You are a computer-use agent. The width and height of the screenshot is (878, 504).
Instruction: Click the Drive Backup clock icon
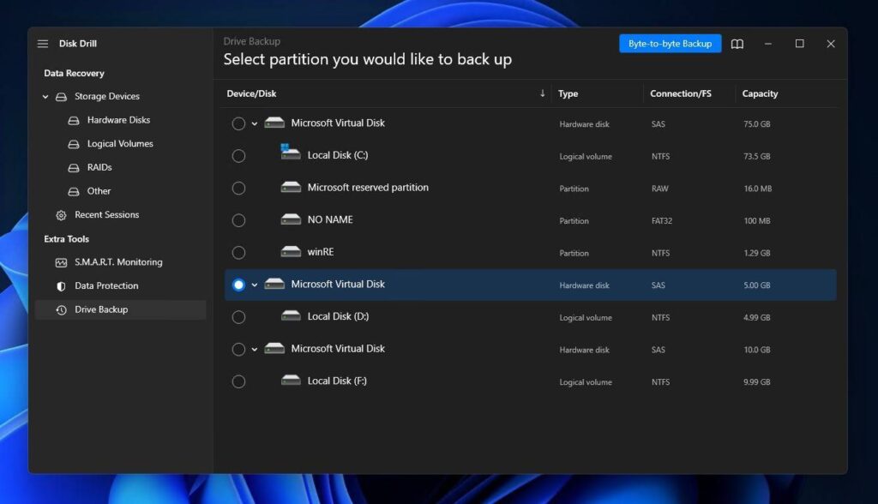[x=60, y=309]
